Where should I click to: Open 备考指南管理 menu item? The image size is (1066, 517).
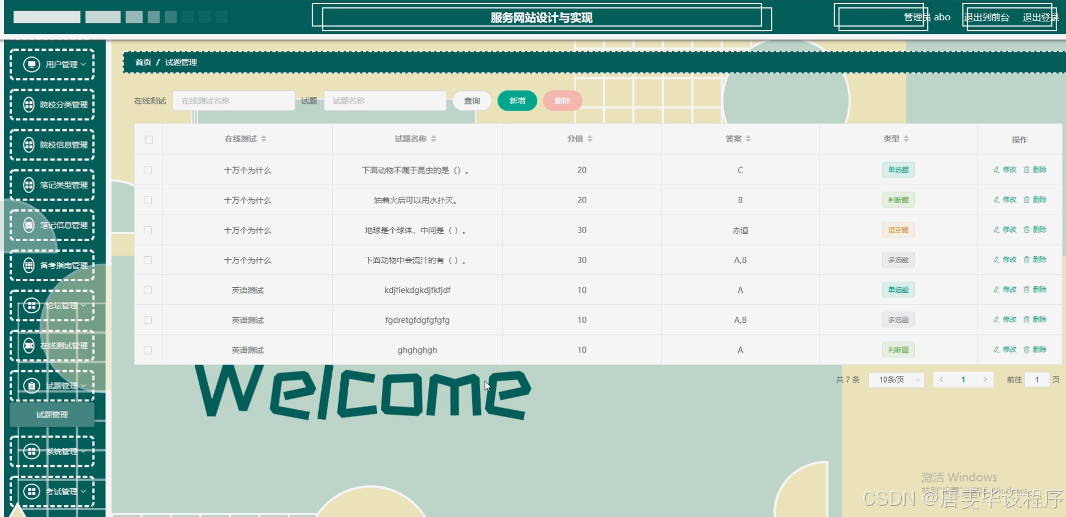click(x=52, y=265)
